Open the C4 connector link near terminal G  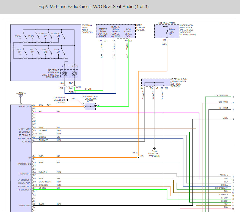coord(77,66)
